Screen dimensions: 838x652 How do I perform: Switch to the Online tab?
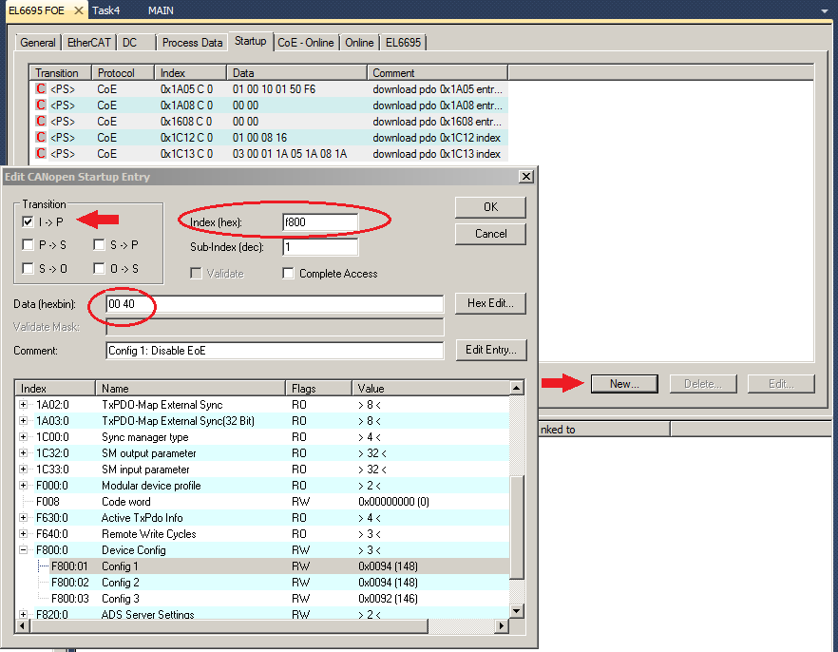click(359, 43)
